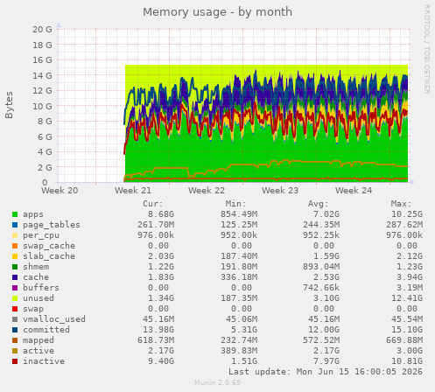Select the 'swap' legend label

[33, 309]
